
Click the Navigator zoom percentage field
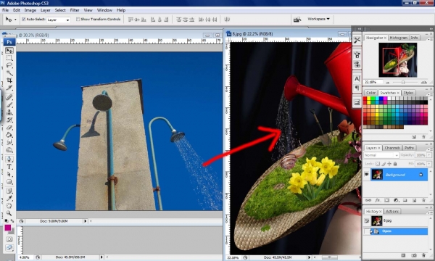coord(373,82)
